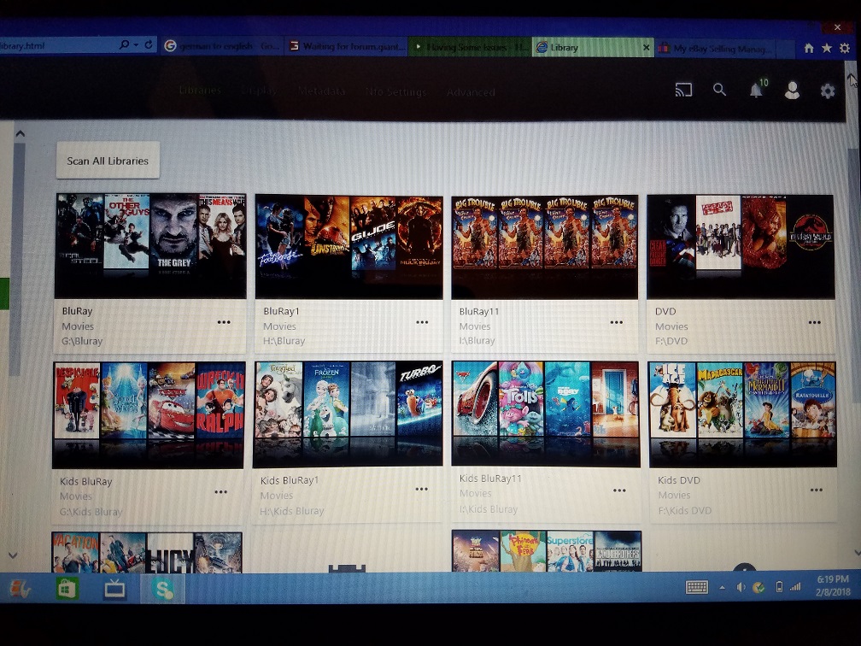
Task: Click the F:\DVD path text
Action: [x=671, y=341]
